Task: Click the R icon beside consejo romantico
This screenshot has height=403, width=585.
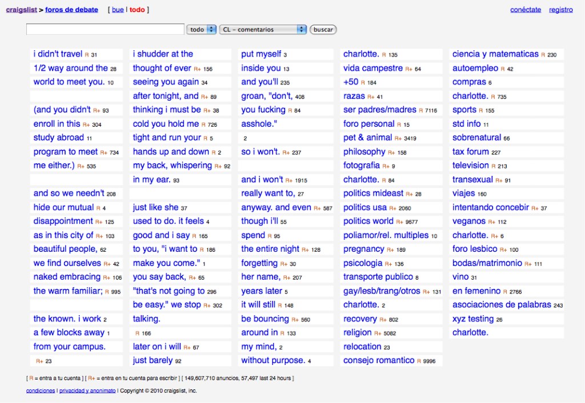Action: point(420,361)
